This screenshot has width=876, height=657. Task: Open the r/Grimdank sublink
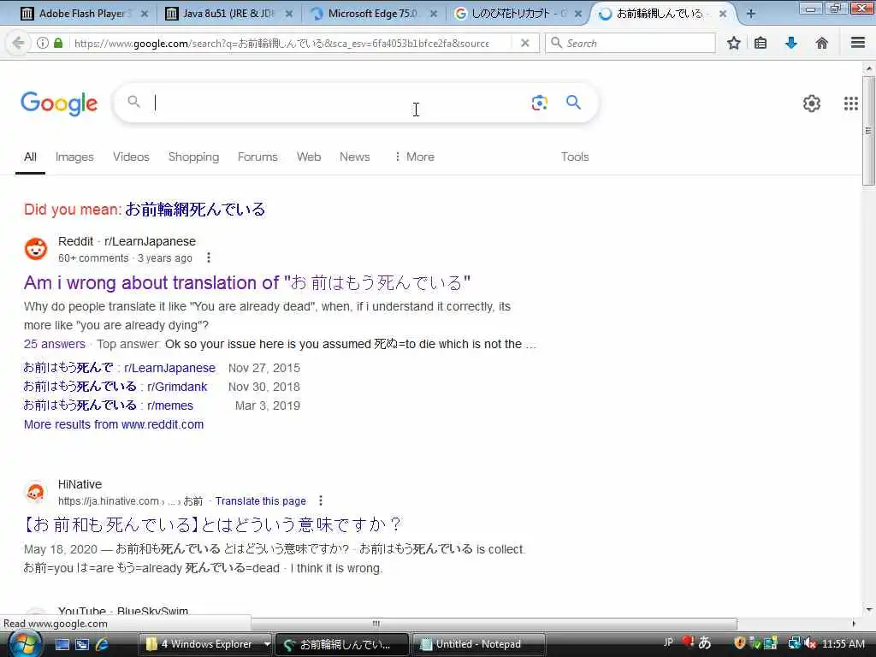(115, 387)
